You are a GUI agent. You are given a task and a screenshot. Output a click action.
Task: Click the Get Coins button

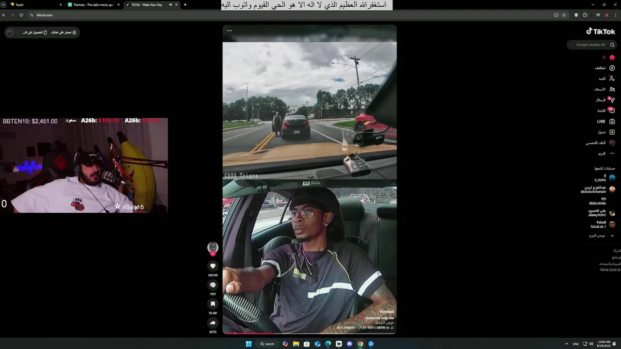click(64, 32)
